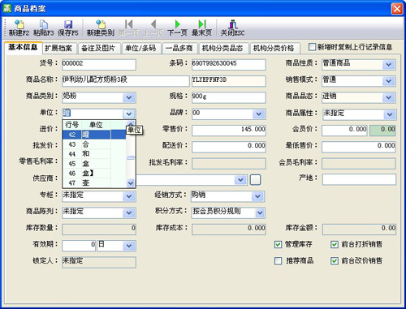This screenshot has height=309, width=406.
Task: Uncheck the 前台打折销售 checkbox
Action: click(x=335, y=245)
